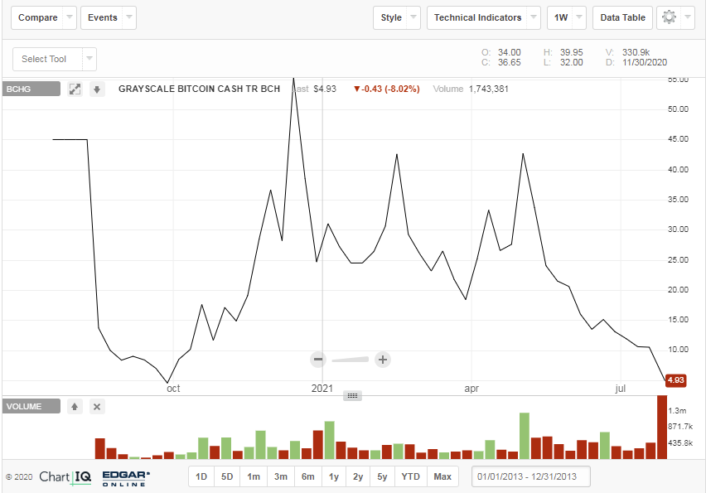This screenshot has width=706, height=493.
Task: Select the 5y range tab
Action: pyautogui.click(x=382, y=476)
